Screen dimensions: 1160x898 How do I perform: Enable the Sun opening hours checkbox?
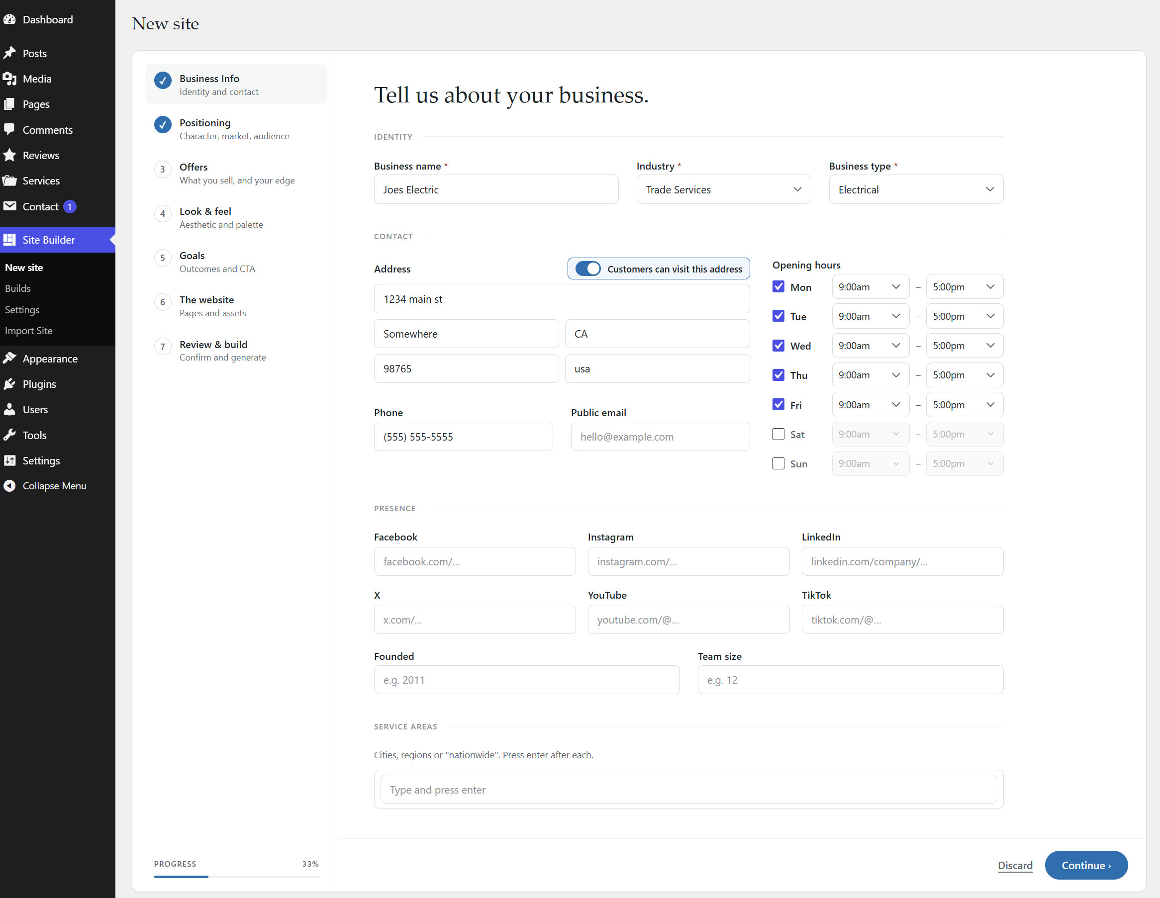pyautogui.click(x=778, y=463)
